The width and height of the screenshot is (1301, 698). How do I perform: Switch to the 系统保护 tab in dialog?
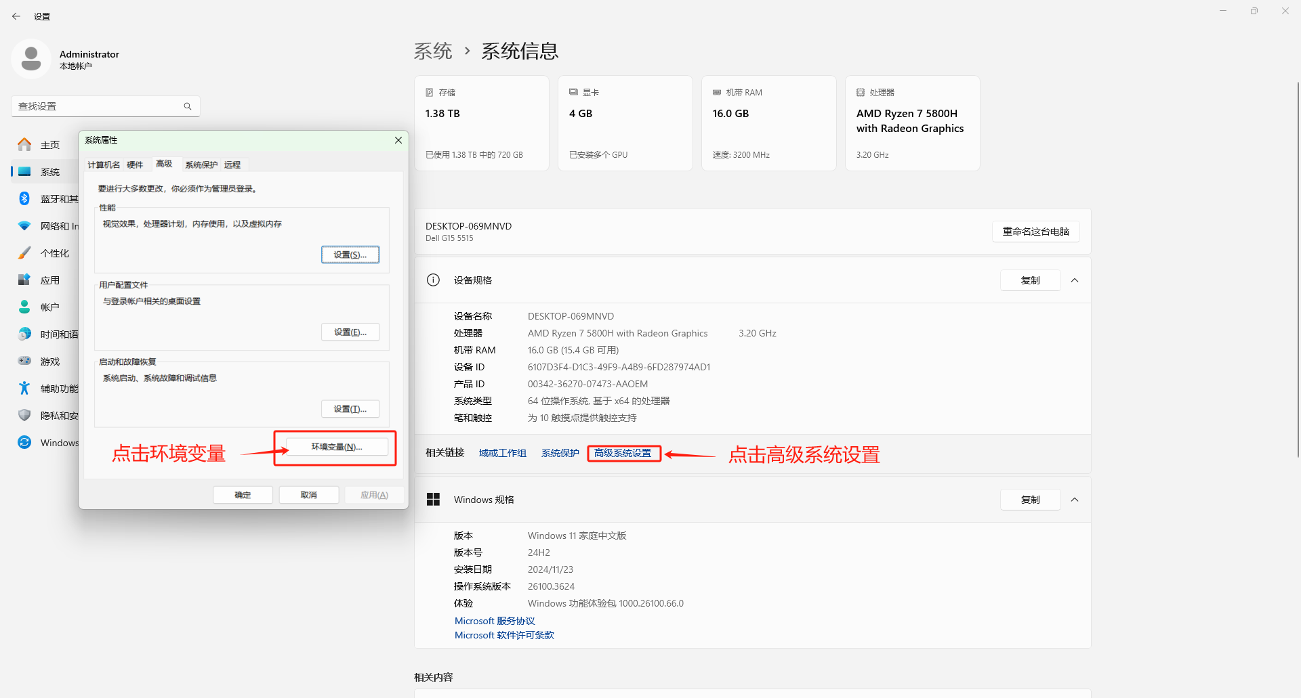(201, 165)
